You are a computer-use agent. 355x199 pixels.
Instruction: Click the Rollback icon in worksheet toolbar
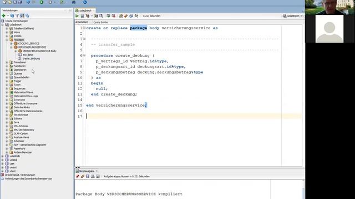(113, 16)
